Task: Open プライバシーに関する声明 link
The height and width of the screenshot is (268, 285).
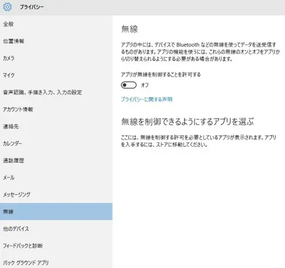Action: click(146, 99)
